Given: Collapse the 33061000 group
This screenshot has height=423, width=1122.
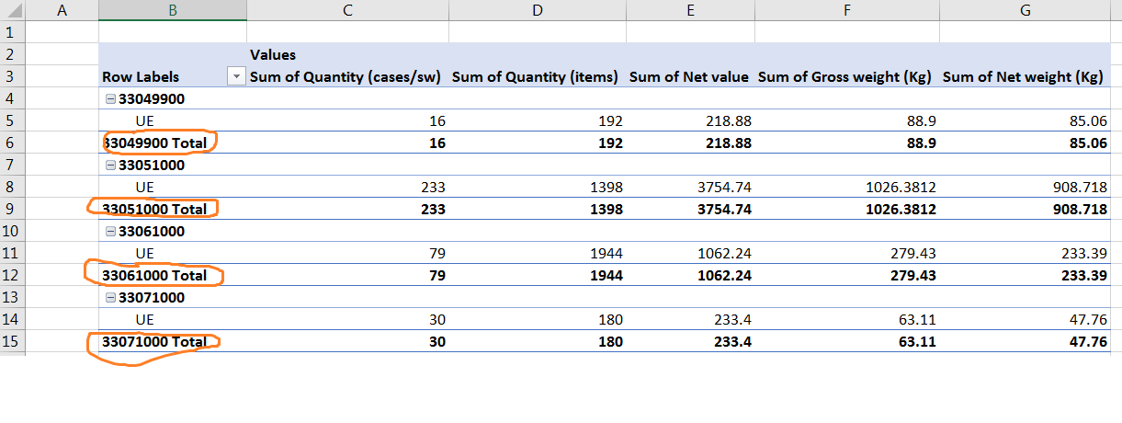Looking at the screenshot, I should pyautogui.click(x=112, y=232).
